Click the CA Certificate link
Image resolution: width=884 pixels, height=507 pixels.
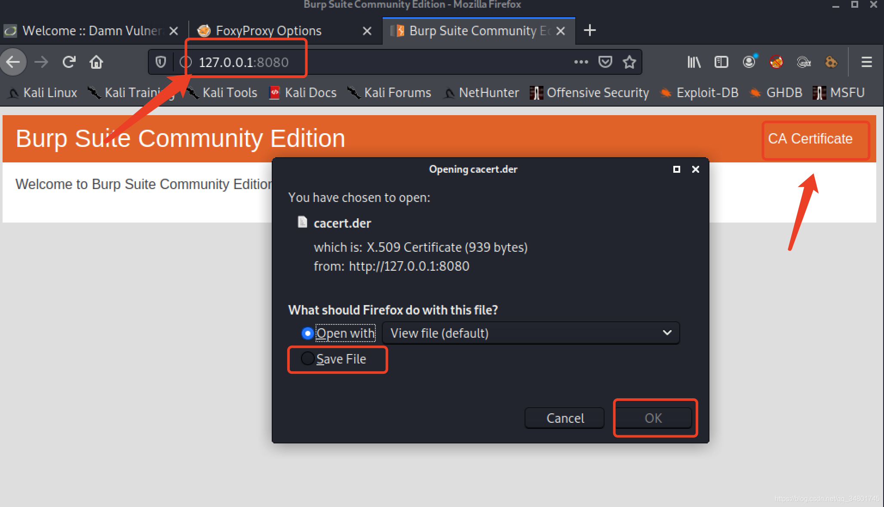pyautogui.click(x=810, y=139)
